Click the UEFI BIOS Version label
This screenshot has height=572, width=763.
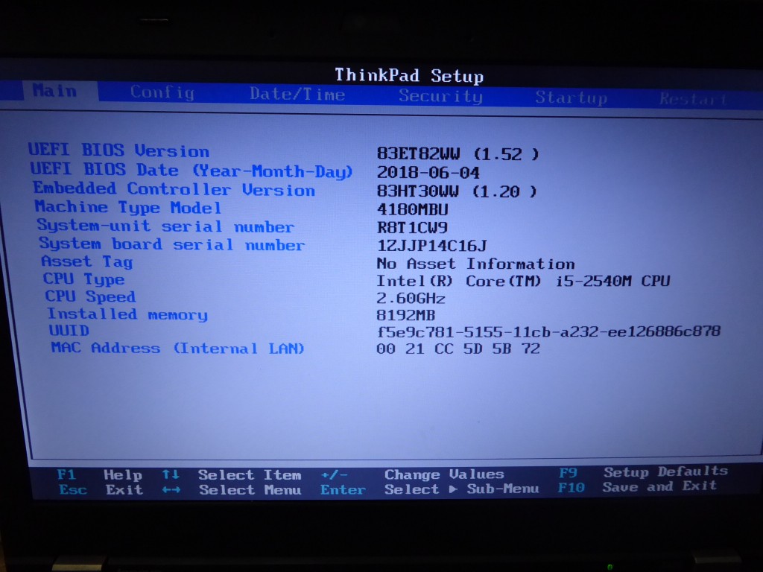[x=118, y=150]
